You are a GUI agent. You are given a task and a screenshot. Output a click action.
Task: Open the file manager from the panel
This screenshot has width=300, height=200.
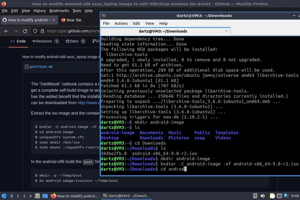click(37, 196)
